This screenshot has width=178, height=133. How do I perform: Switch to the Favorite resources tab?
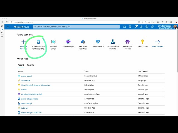[x=30, y=65]
